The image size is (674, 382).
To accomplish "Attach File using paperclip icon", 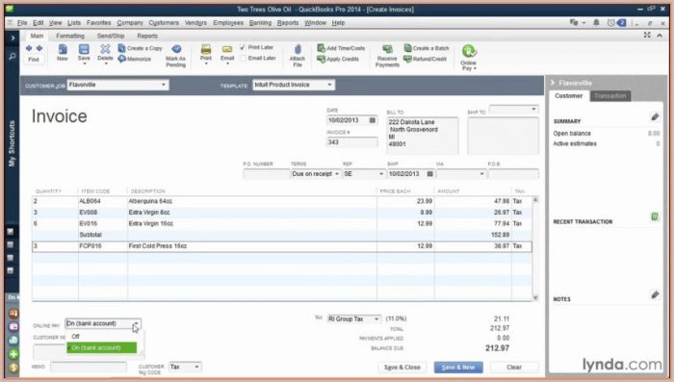I will [298, 56].
